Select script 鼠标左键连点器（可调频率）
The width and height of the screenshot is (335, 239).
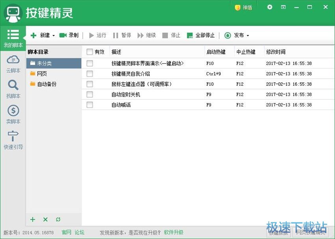[x=141, y=84]
